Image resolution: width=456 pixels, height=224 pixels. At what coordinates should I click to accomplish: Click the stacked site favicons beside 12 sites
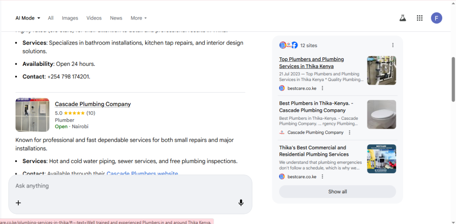pos(289,45)
